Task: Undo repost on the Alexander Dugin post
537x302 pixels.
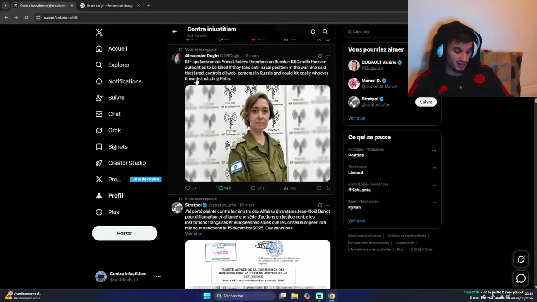Action: [x=224, y=188]
